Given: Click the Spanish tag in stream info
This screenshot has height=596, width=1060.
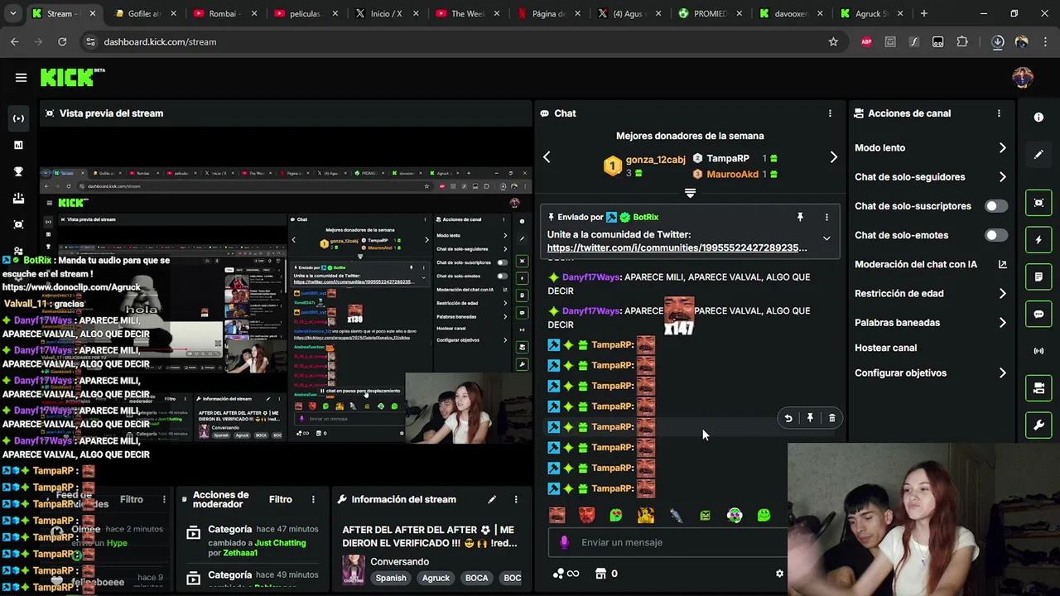Looking at the screenshot, I should (x=391, y=578).
